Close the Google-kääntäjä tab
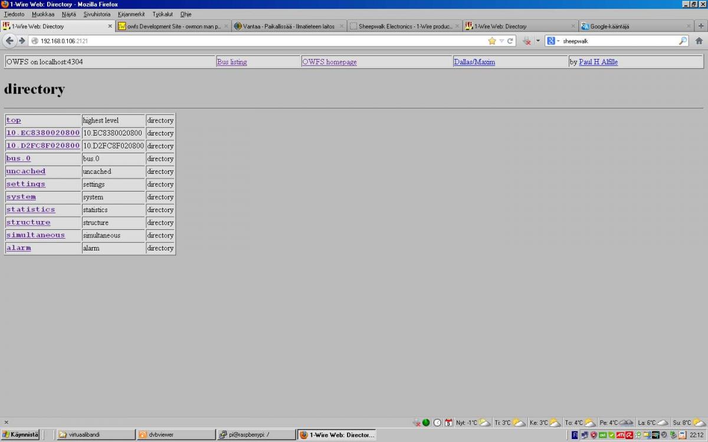Viewport: 708px width, 442px height. pos(689,26)
